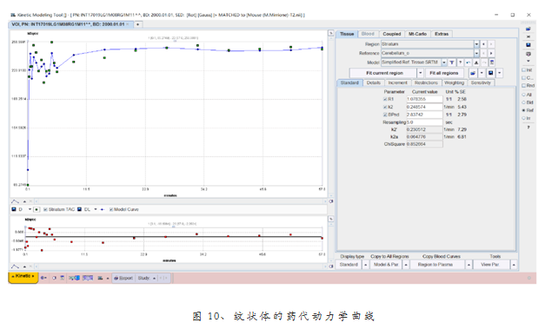The height and width of the screenshot is (329, 545).
Task: Click the model history clipboard icon
Action: coord(492,63)
